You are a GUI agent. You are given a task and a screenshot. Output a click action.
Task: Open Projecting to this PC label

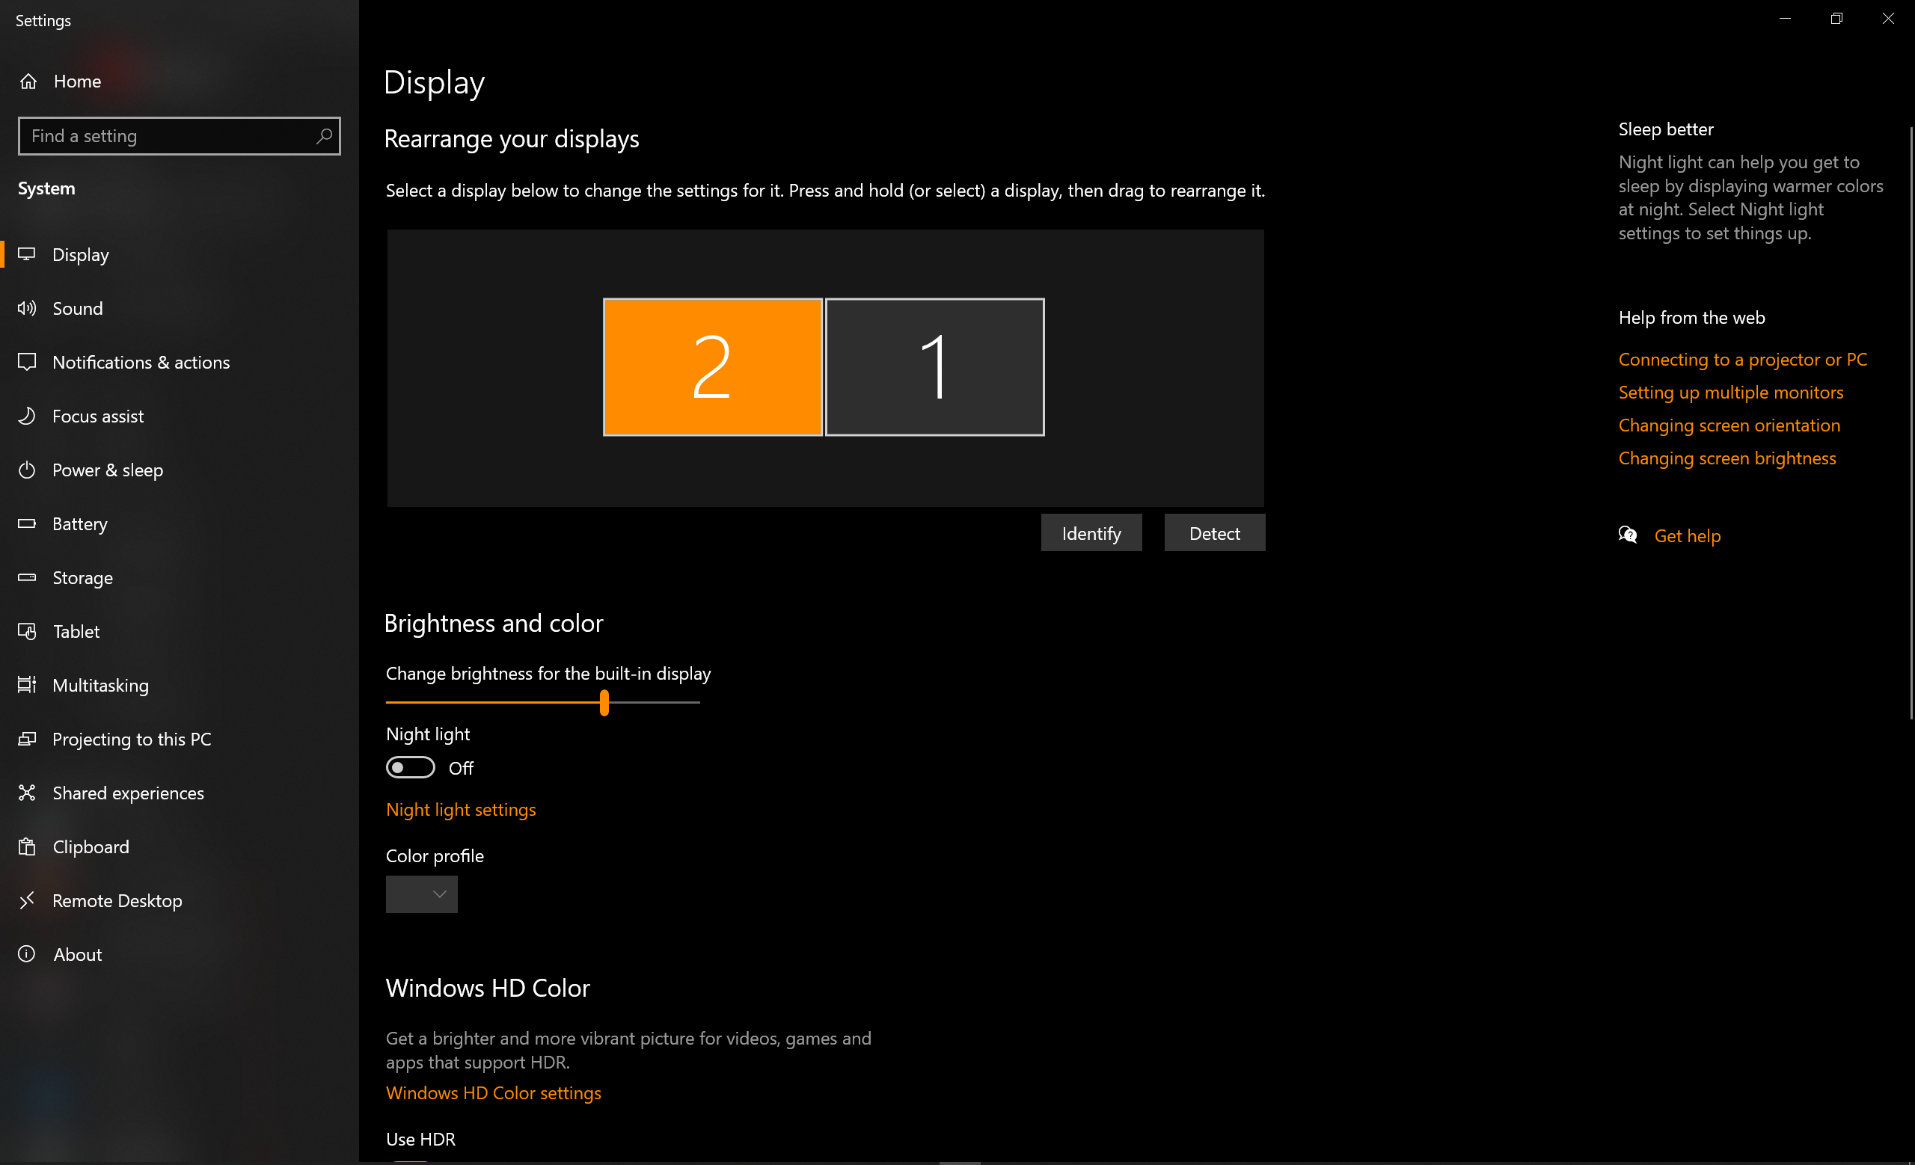point(132,740)
